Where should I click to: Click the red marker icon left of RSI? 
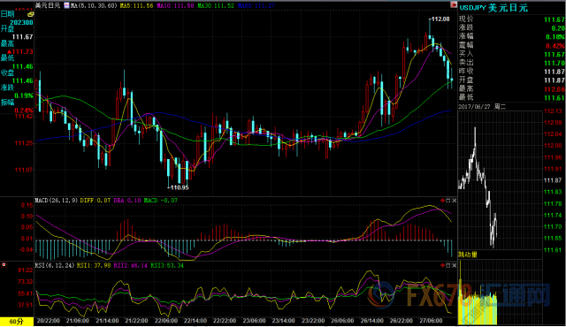(4, 265)
